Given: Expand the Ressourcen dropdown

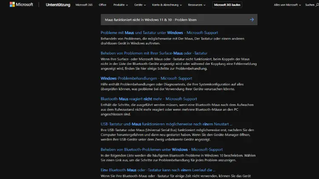Looking at the screenshot, I should [197, 5].
